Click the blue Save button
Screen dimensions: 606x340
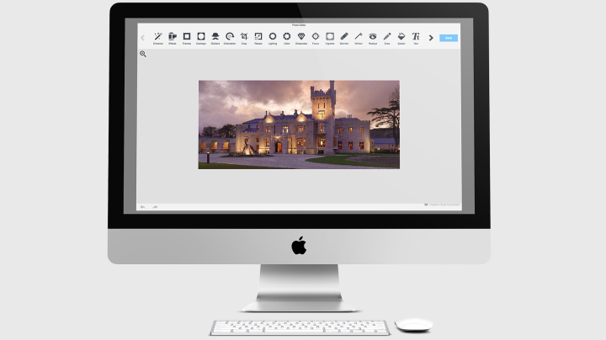pos(449,38)
